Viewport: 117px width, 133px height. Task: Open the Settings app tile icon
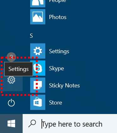(x=38, y=51)
